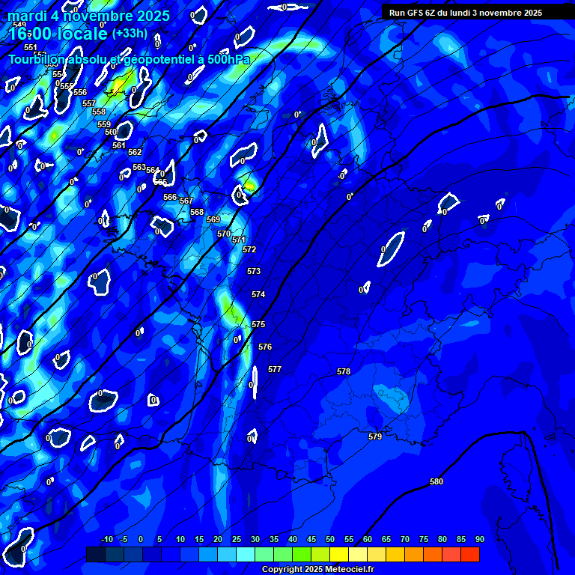
Task: Click the orange swatch near value 70
Action: (414, 554)
